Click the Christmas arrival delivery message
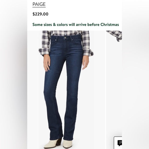Image resolution: width=149 pixels, height=149 pixels. pyautogui.click(x=76, y=24)
